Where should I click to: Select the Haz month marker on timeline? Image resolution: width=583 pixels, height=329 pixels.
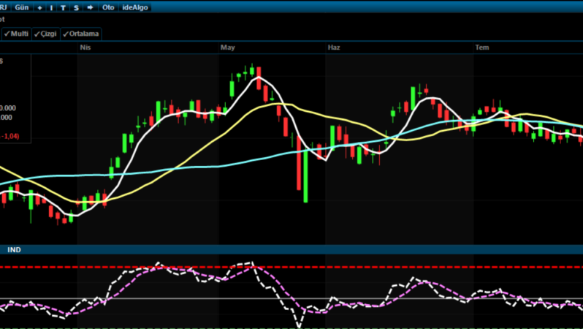(x=334, y=48)
